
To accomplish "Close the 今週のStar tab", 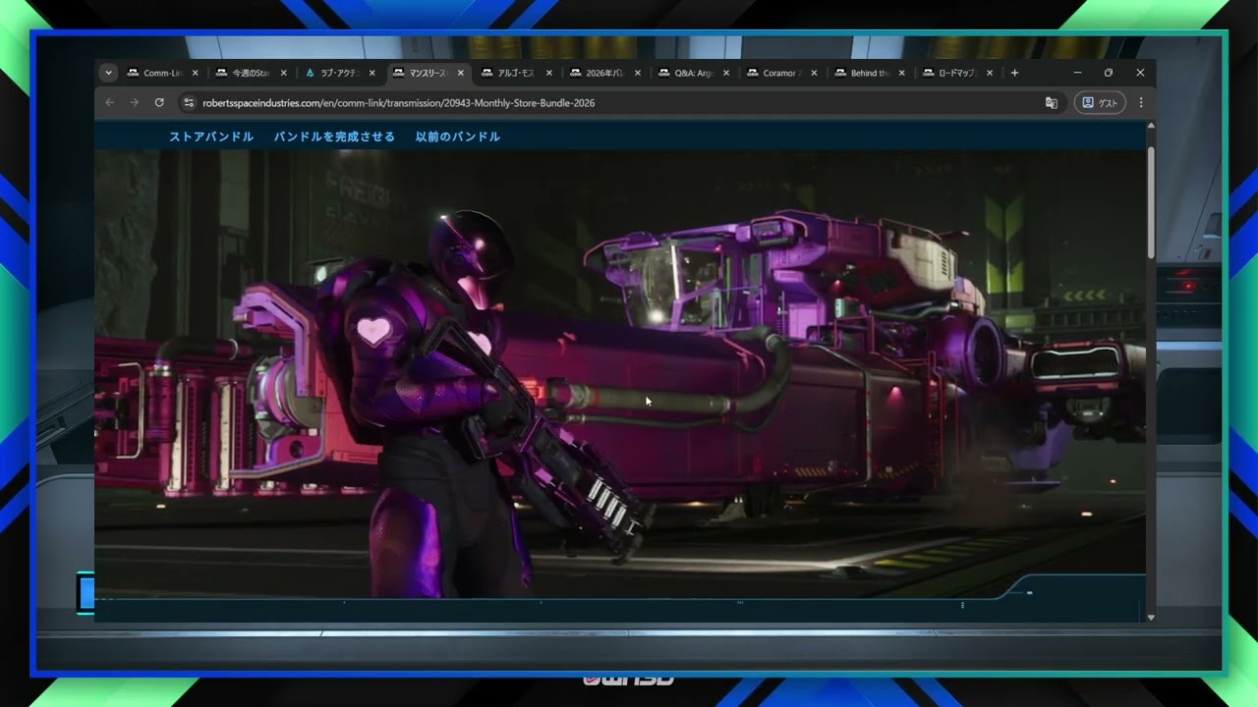I will click(284, 73).
